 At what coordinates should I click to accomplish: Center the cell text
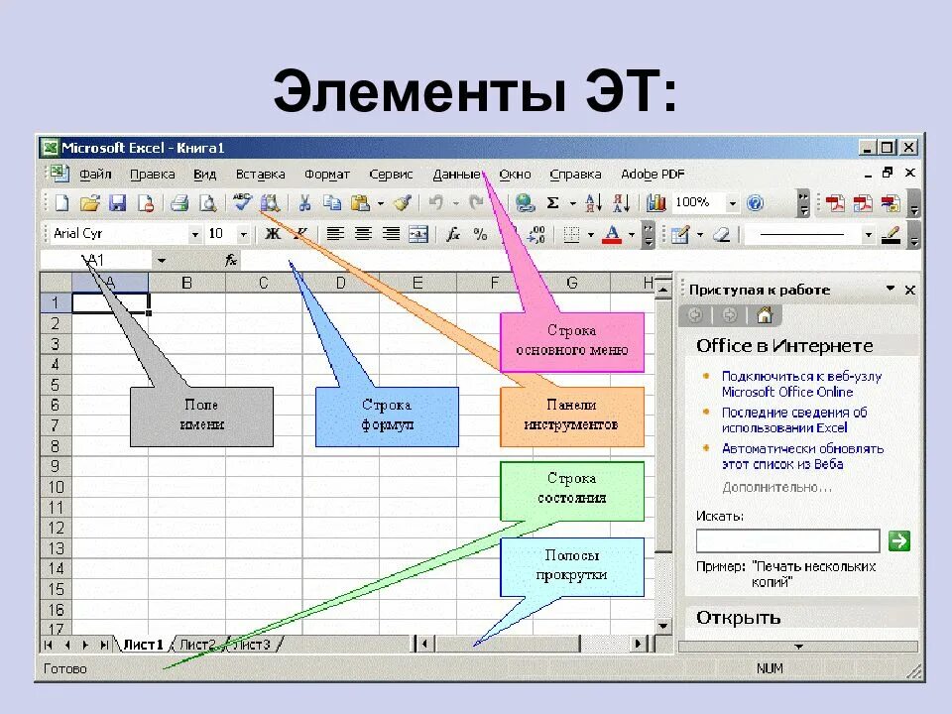tap(363, 234)
